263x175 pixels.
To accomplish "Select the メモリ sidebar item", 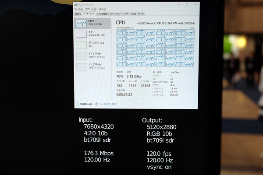I will click(x=92, y=34).
